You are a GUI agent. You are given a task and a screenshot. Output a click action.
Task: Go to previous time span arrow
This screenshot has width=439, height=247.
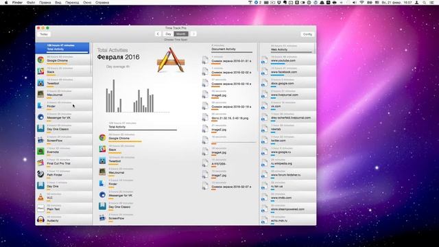(x=158, y=34)
